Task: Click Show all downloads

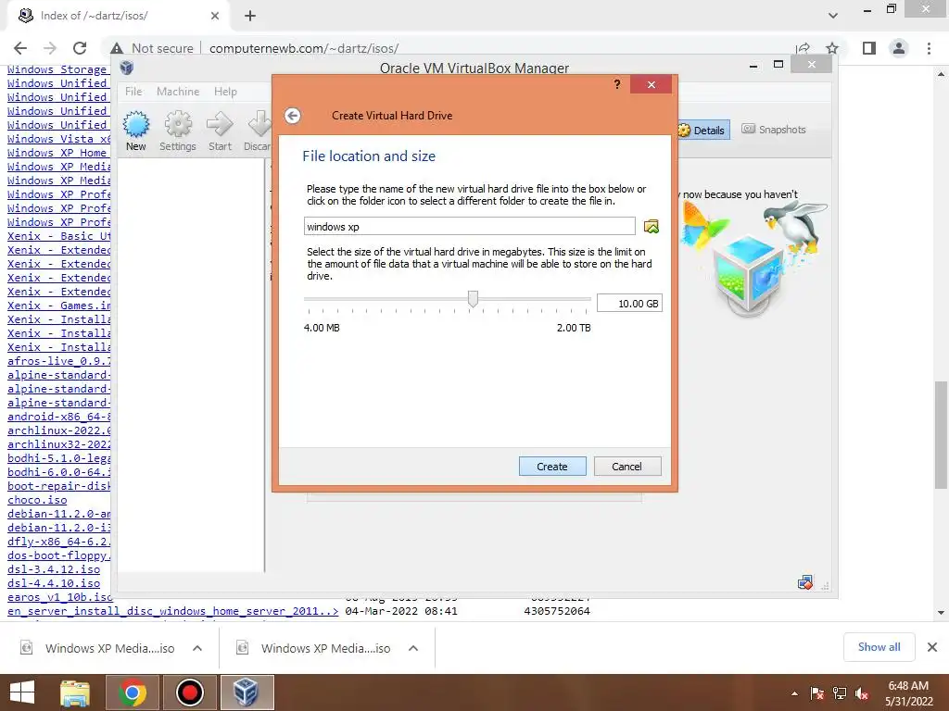Action: (x=879, y=647)
